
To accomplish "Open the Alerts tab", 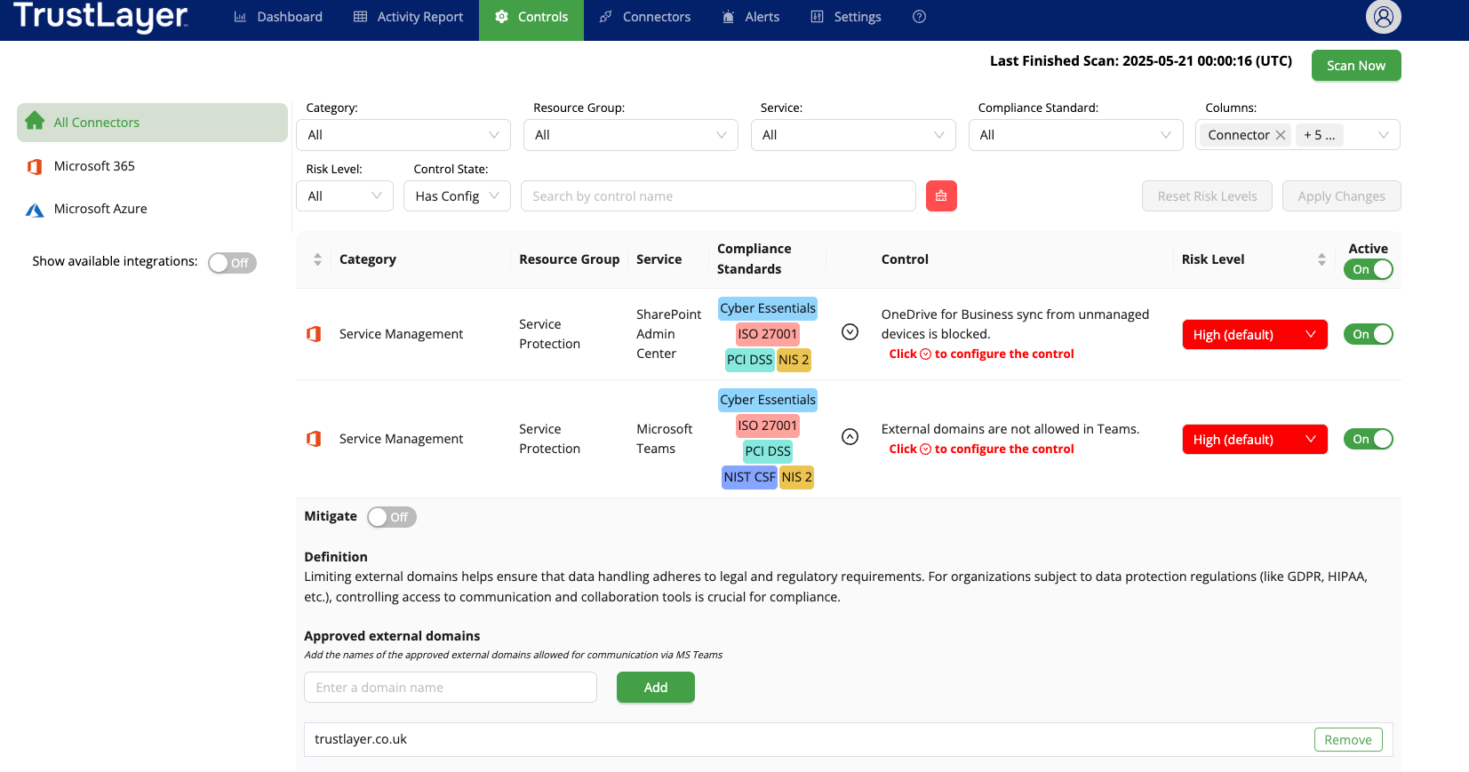I will (x=750, y=17).
